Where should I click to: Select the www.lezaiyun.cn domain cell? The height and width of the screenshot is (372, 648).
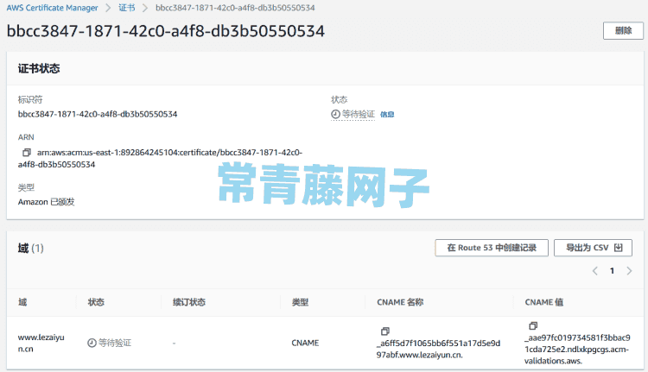pyautogui.click(x=41, y=344)
